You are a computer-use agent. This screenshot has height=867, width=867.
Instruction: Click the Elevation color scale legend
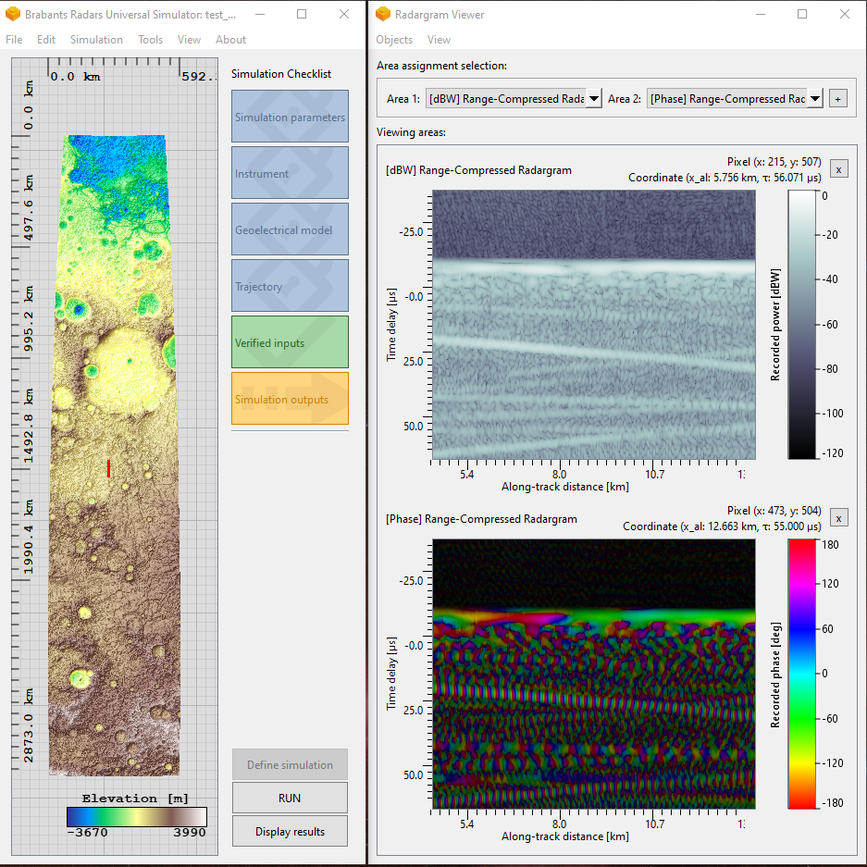136,817
